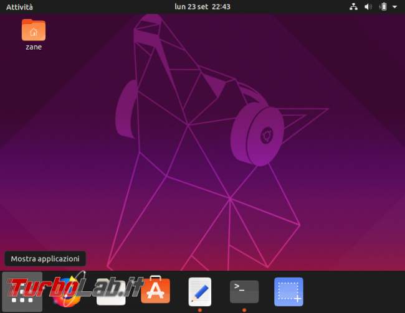Click the wired network status icon
Screen dimensions: 405x313
(353, 7)
